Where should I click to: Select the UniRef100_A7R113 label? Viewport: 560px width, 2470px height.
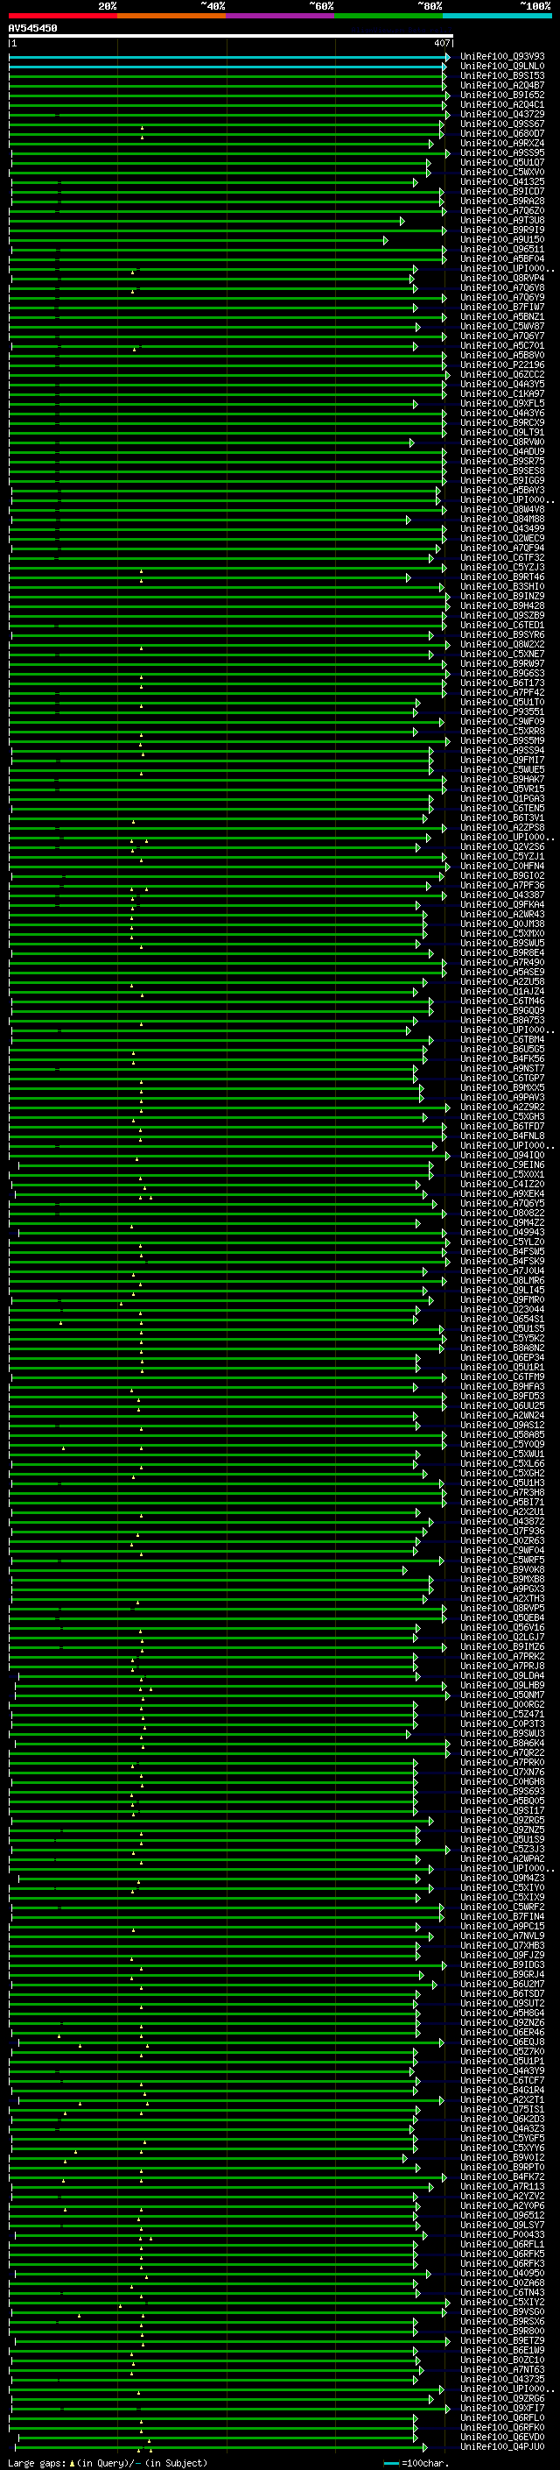(x=502, y=2186)
